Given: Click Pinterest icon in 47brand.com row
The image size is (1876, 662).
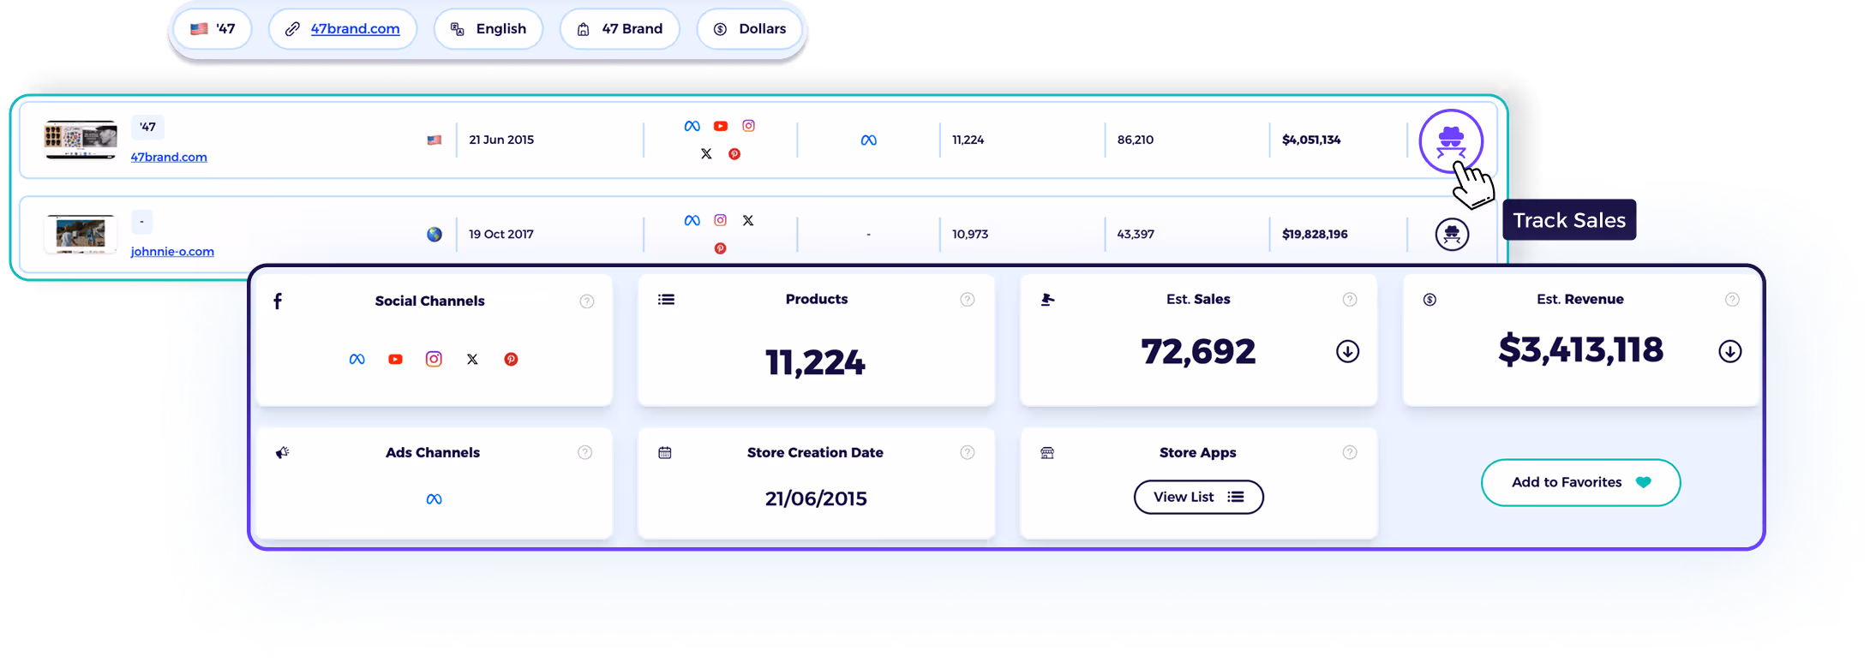Looking at the screenshot, I should click(734, 154).
